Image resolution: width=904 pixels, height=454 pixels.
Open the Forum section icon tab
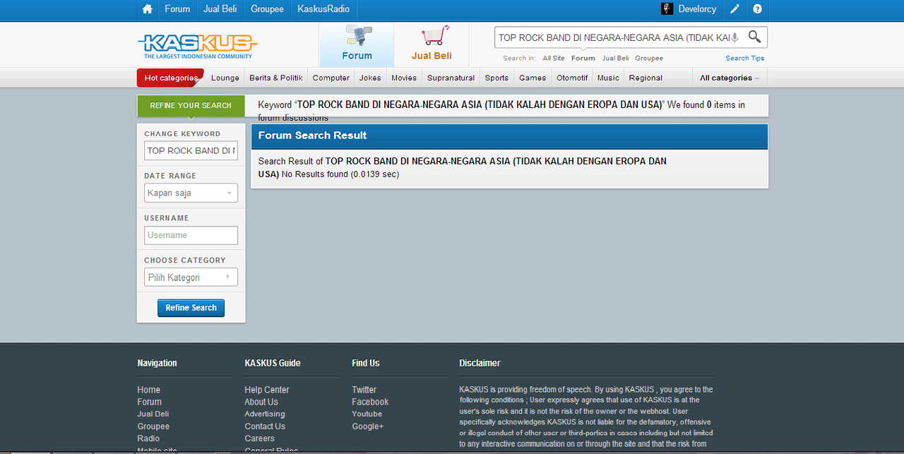pyautogui.click(x=357, y=44)
